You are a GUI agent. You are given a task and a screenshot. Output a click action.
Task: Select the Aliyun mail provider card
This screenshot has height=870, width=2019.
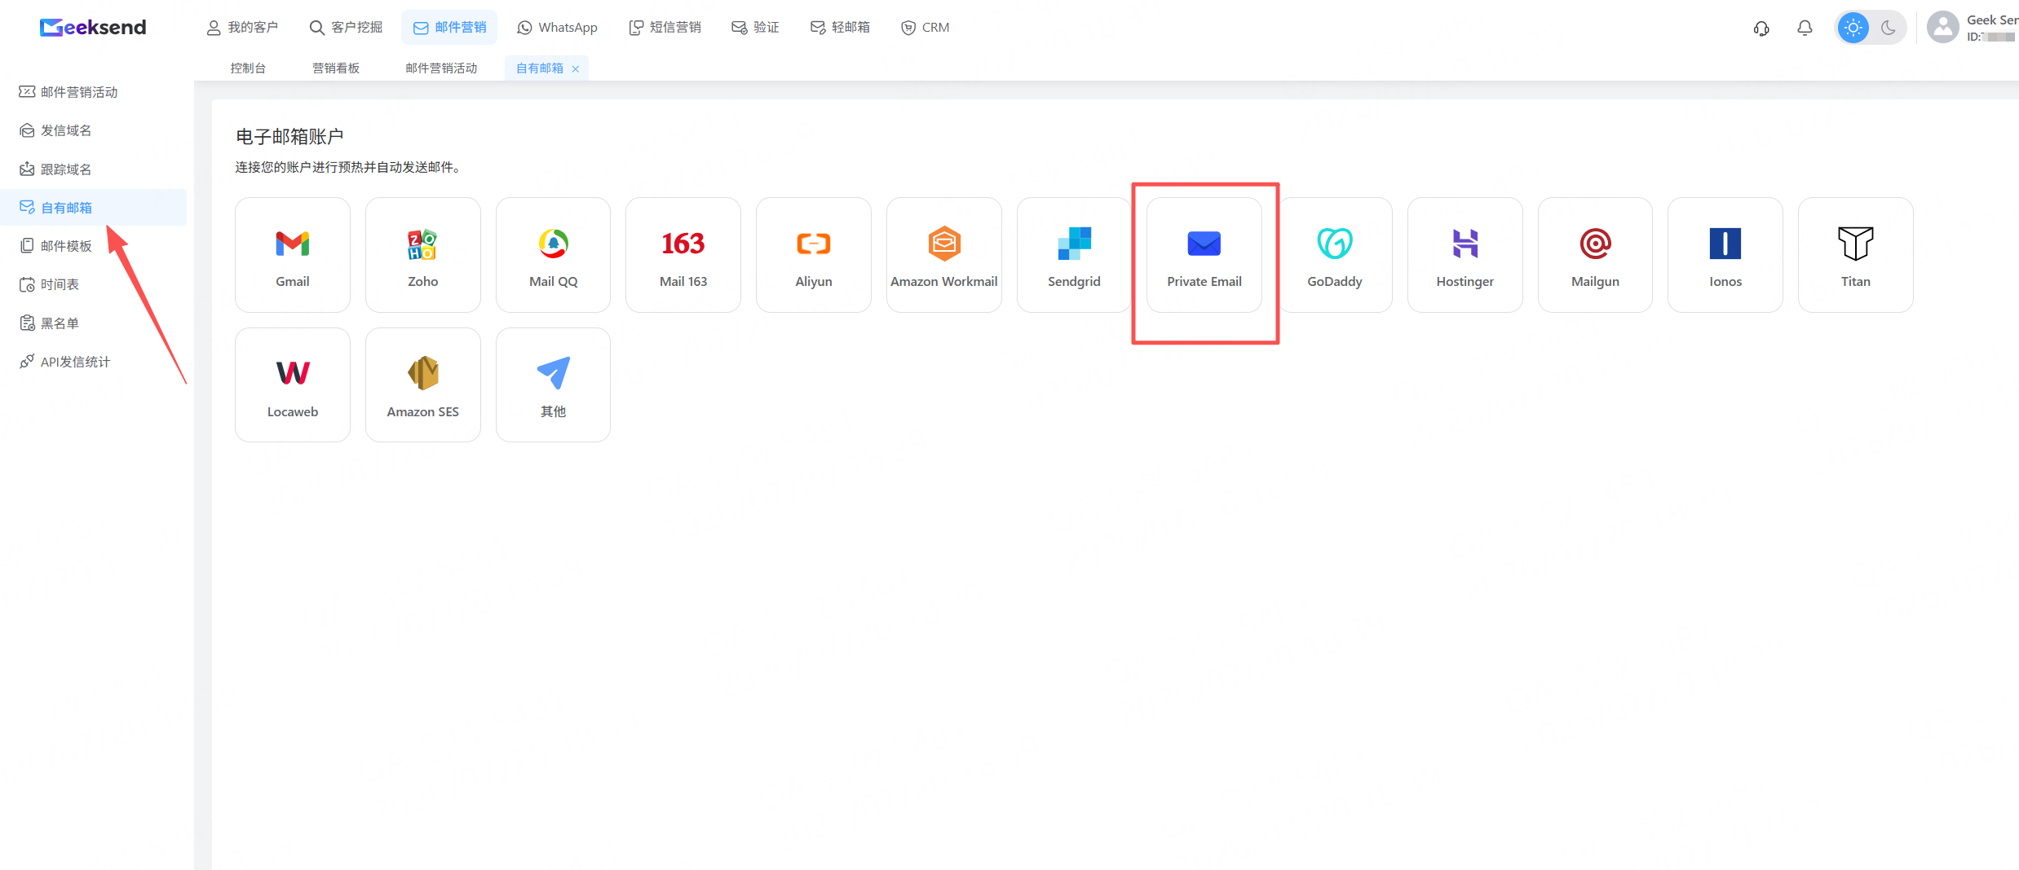coord(814,255)
